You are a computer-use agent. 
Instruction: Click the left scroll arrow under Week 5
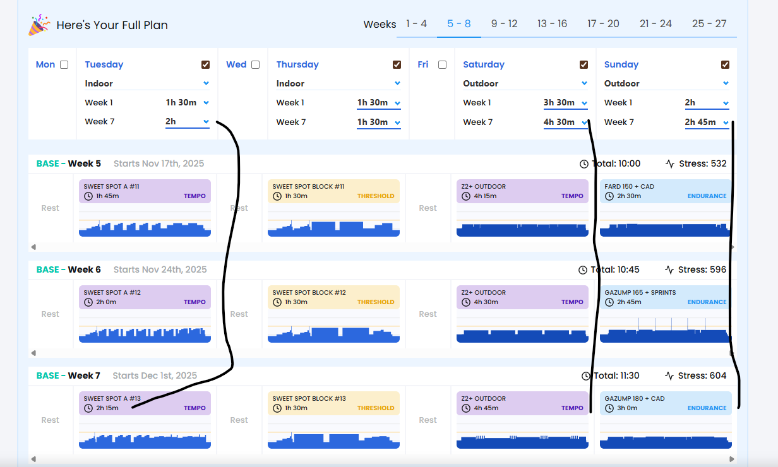tap(33, 247)
